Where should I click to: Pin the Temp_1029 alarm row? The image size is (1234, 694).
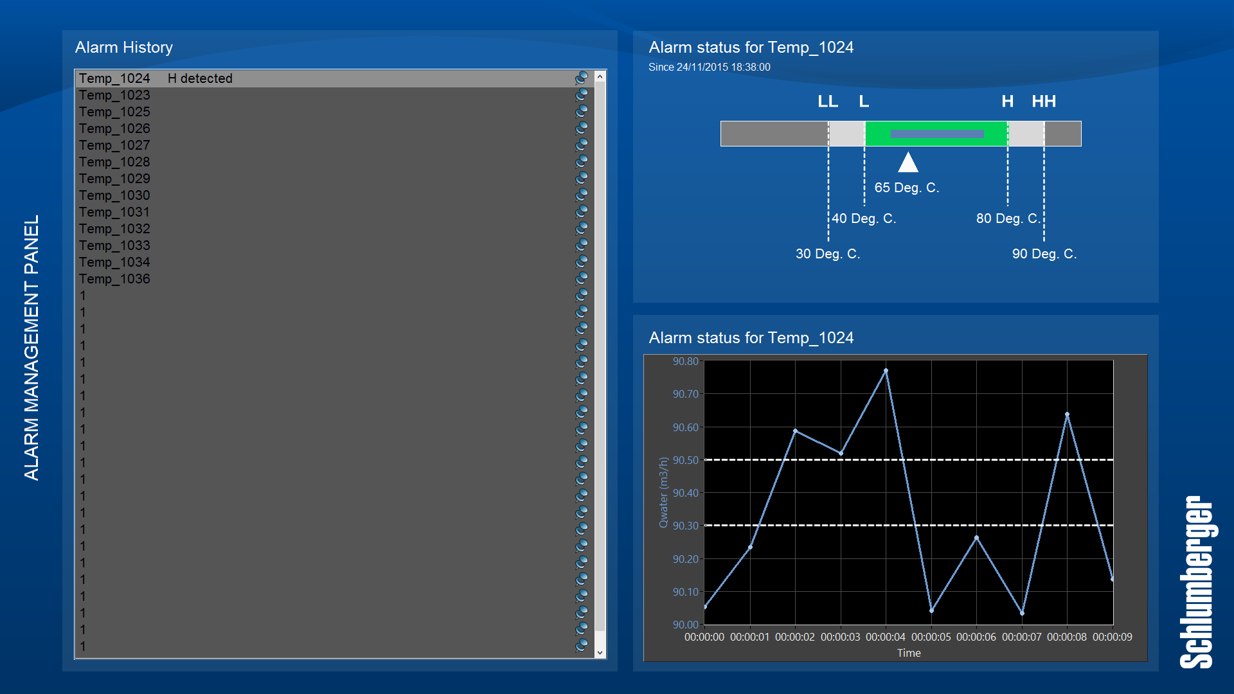(582, 178)
